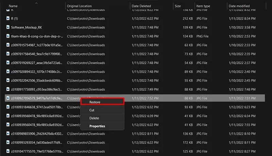Select the z3097015754987 image file icon

click(x=8, y=45)
